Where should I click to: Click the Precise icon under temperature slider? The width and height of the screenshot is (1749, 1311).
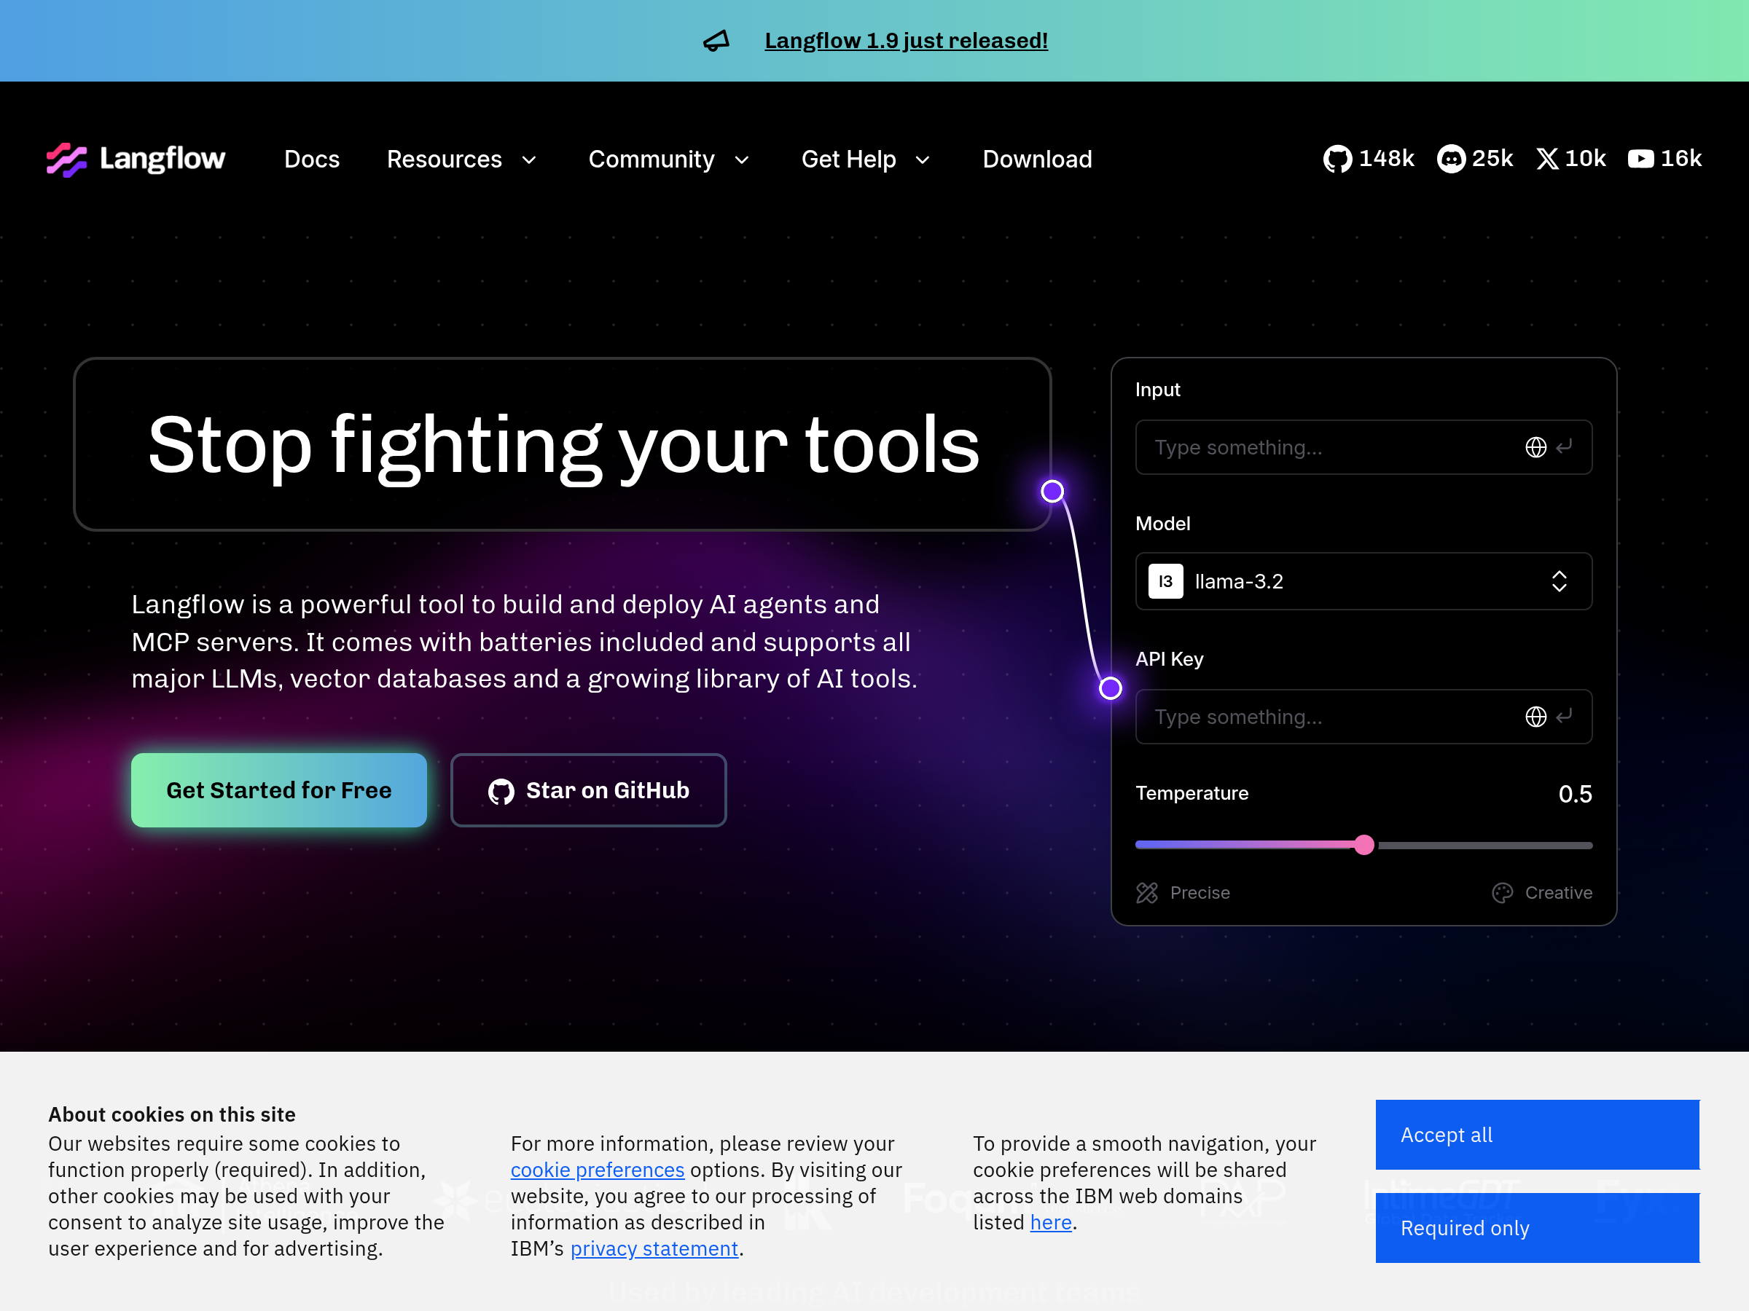[1147, 893]
